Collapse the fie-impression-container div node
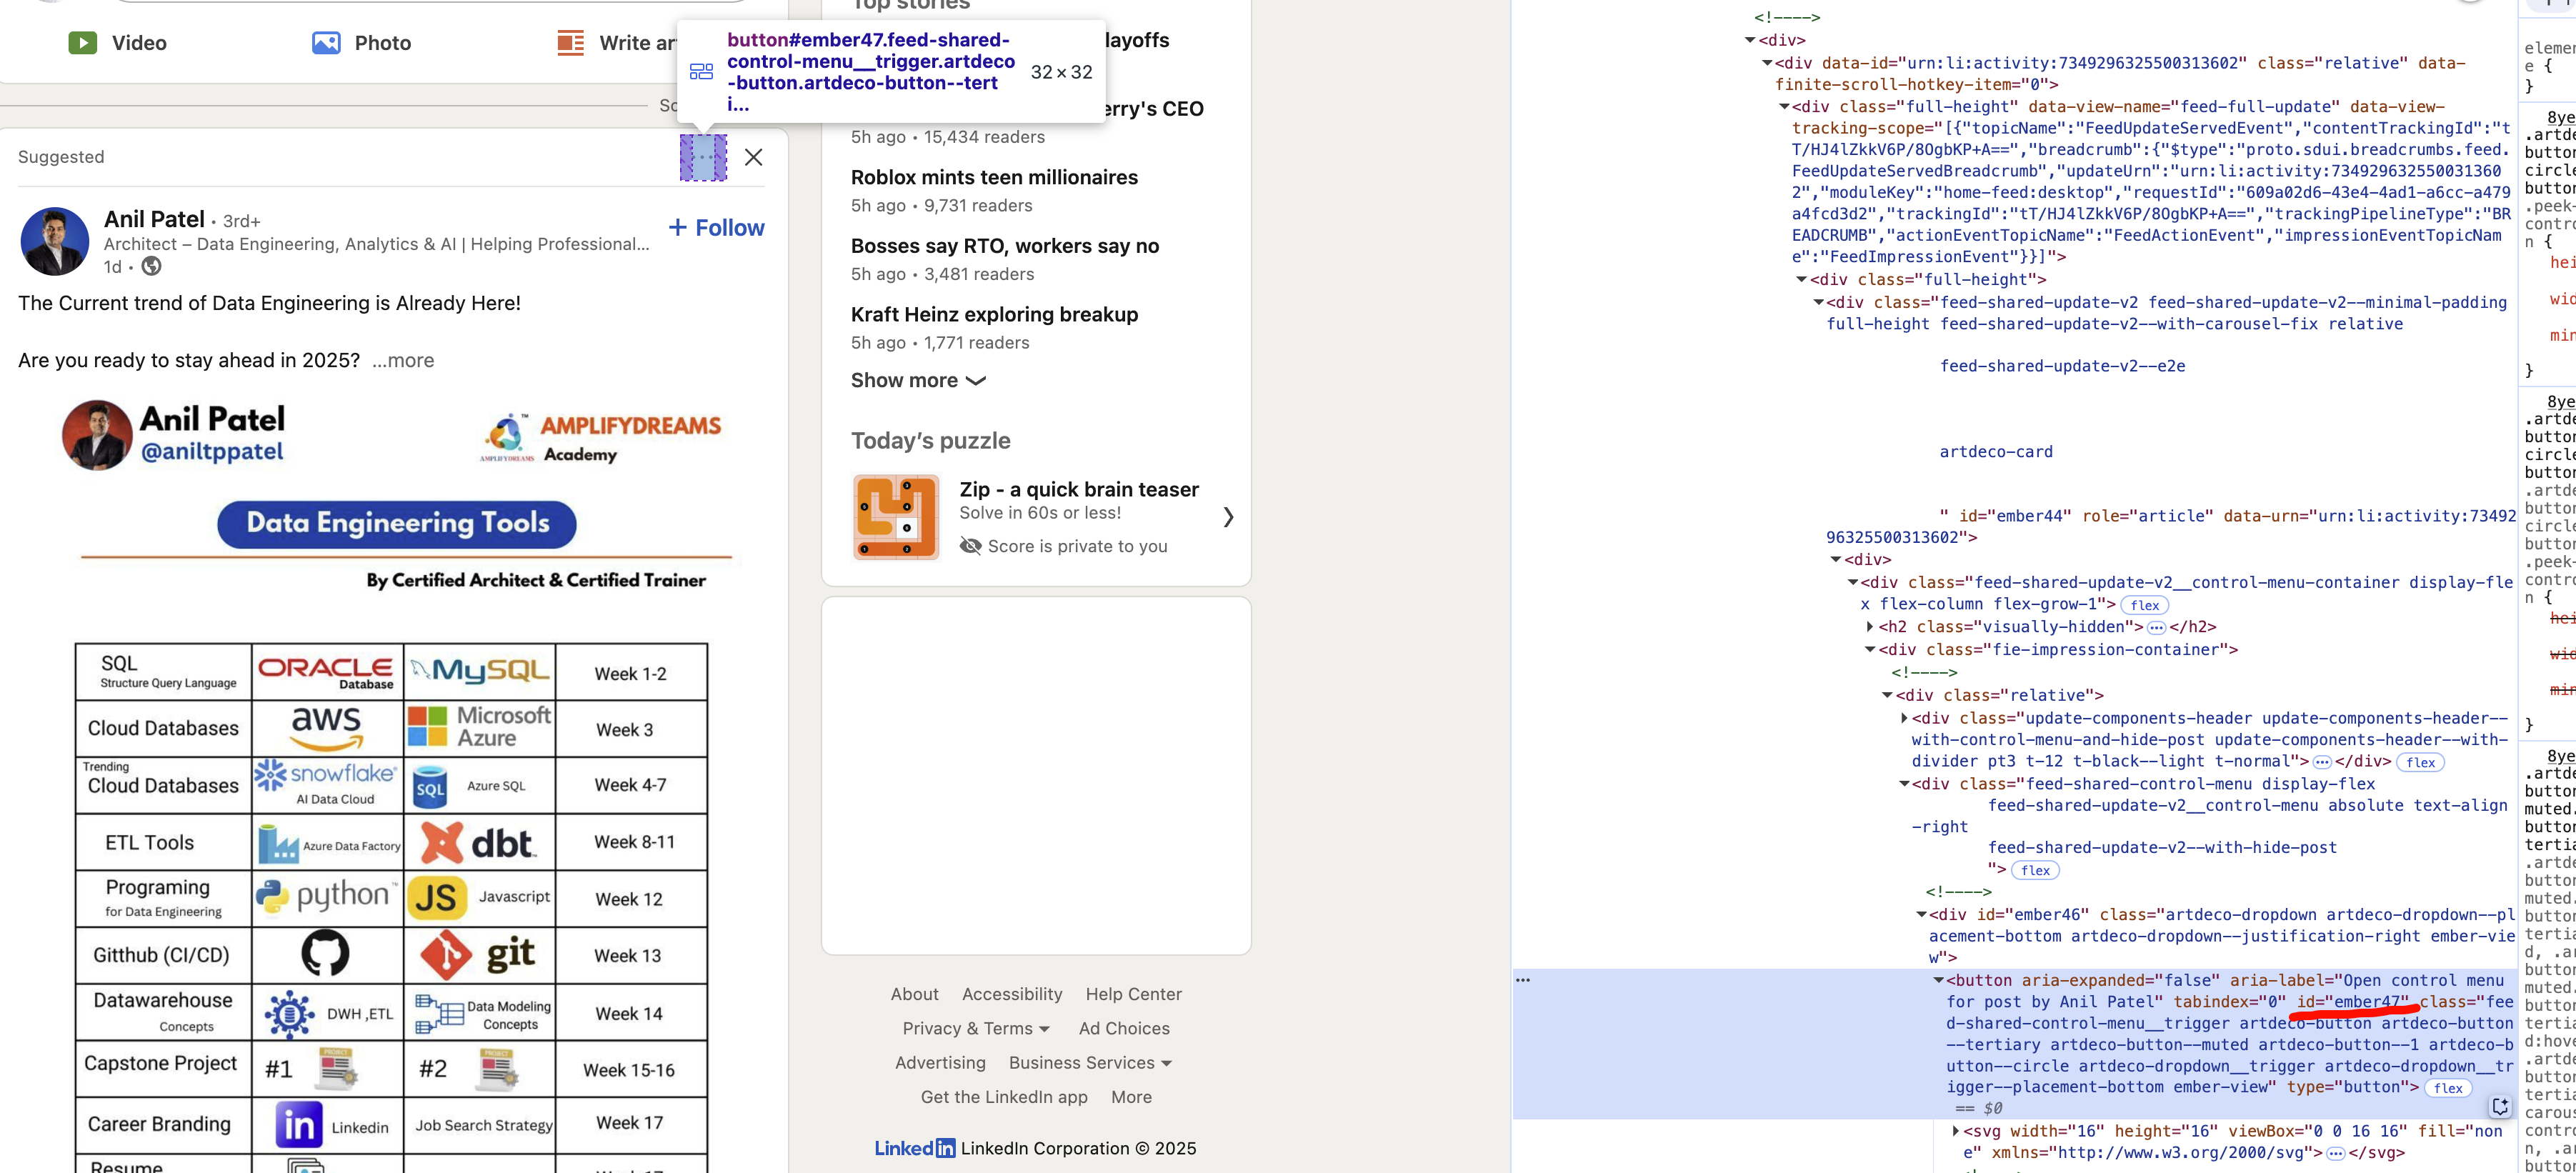Screen dimensions: 2576x1173 click(x=1870, y=650)
